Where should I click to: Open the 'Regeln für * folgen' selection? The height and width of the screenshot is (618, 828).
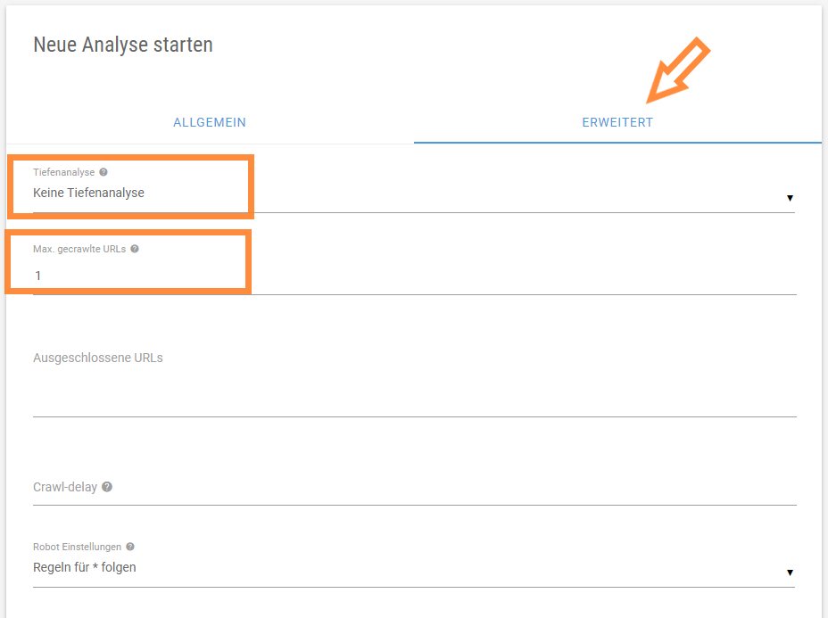click(x=413, y=568)
